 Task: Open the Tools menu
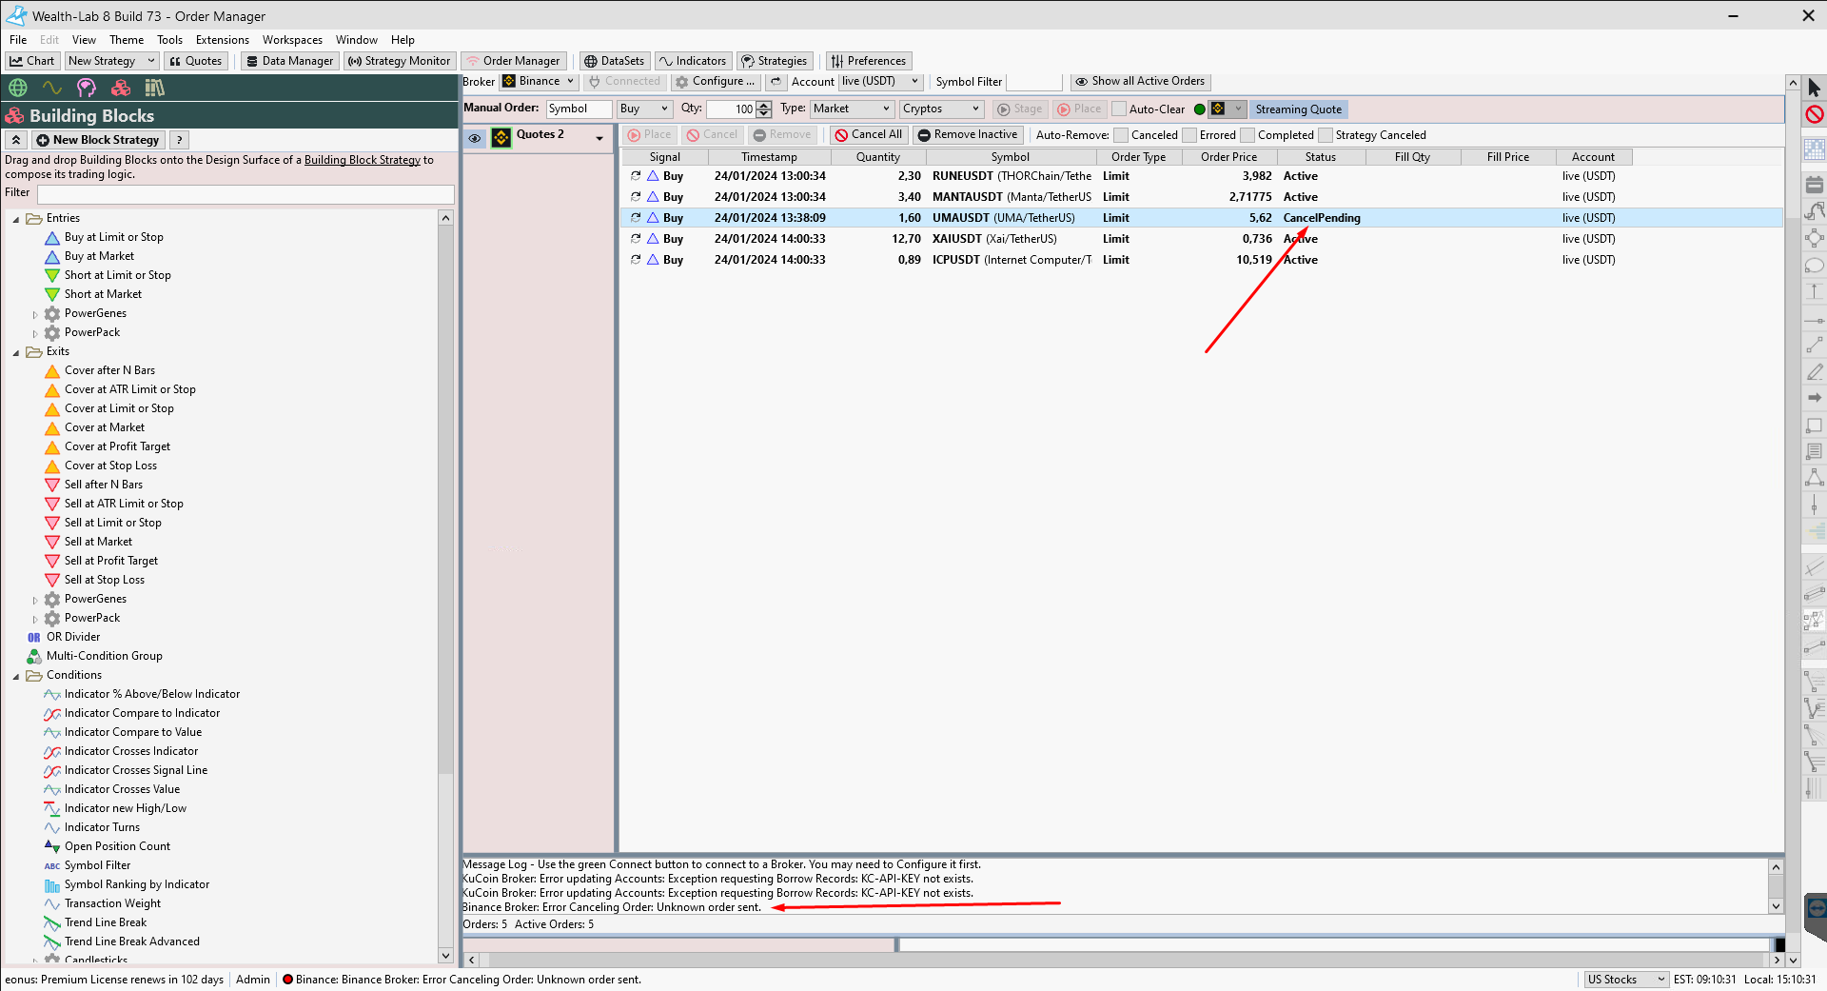169,40
